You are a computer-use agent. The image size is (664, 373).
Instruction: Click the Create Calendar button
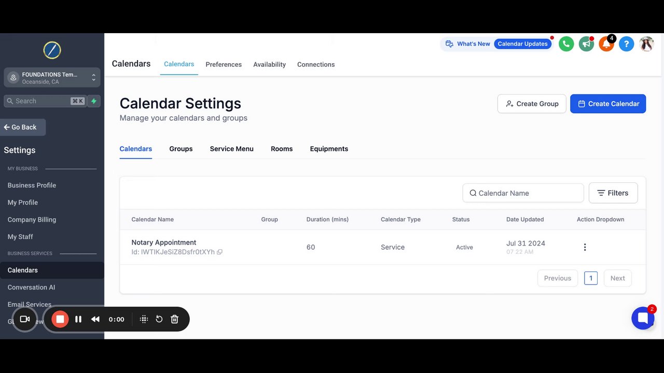tap(608, 104)
